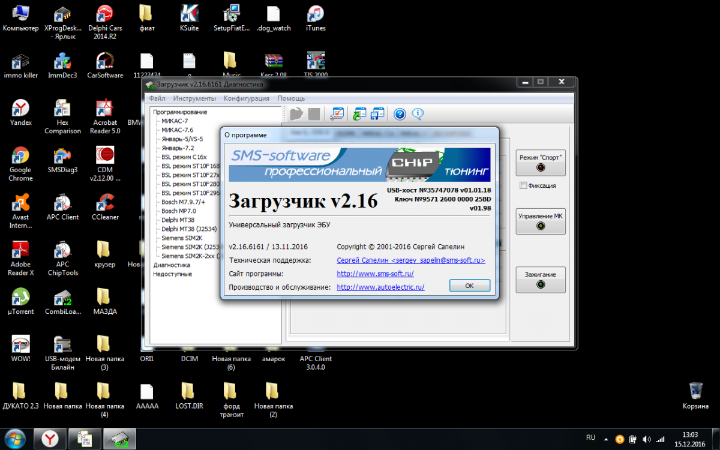Click the stop square icon in the toolbar
This screenshot has height=450, width=720.
(x=314, y=114)
